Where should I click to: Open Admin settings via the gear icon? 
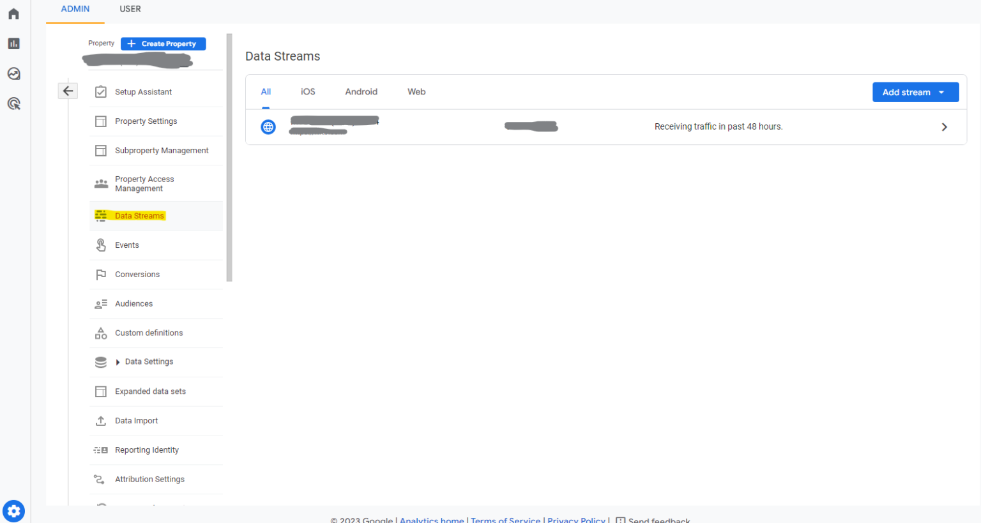tap(13, 511)
